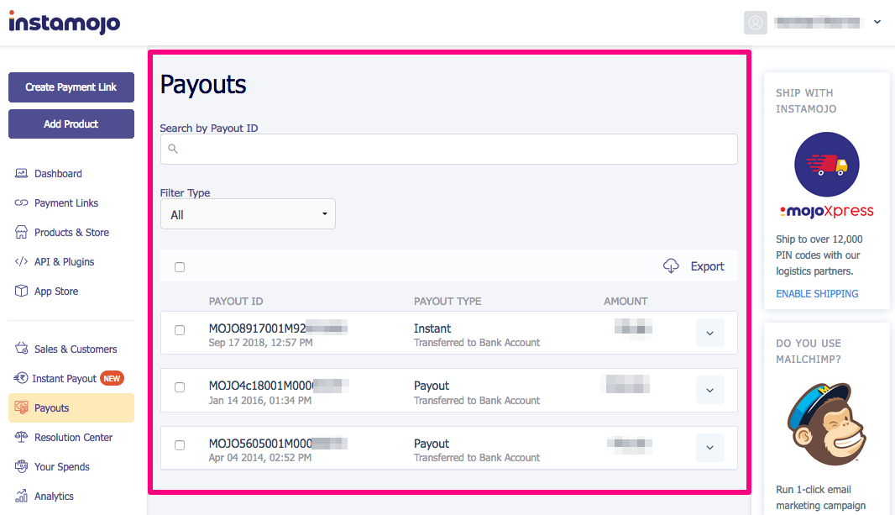Click the Analytics chart icon
The width and height of the screenshot is (895, 515).
click(x=21, y=496)
